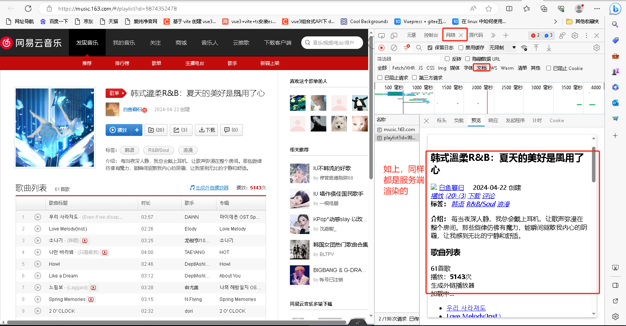This screenshot has width=626, height=326.
Task: Select the 响应 Response tab
Action: coord(493,121)
